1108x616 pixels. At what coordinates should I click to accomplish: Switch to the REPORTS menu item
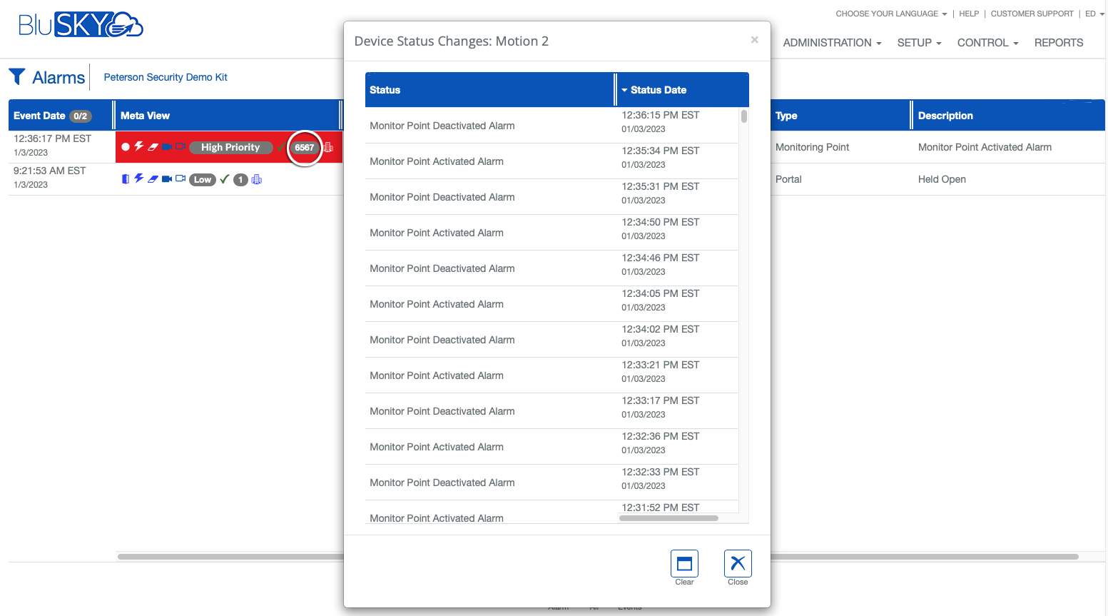(x=1059, y=43)
